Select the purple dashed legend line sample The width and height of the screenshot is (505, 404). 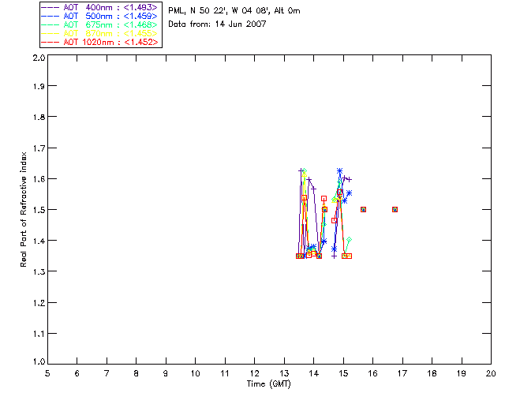click(x=50, y=7)
